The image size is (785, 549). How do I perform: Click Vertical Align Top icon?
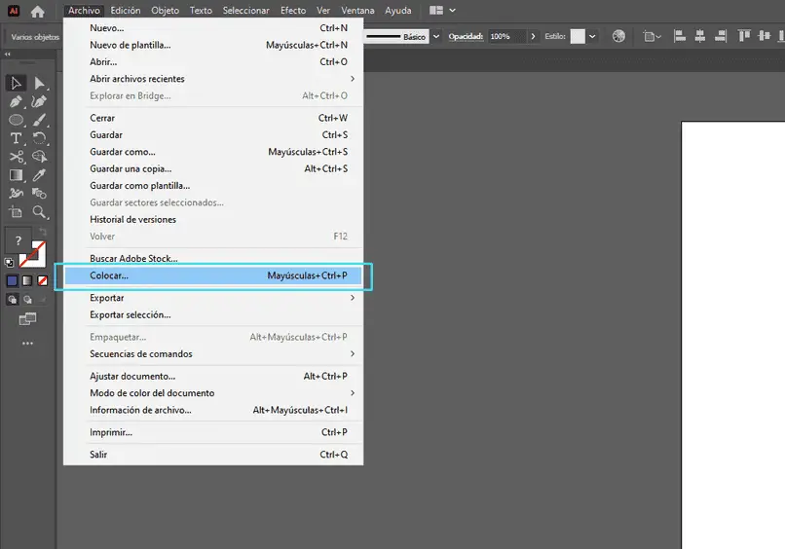coord(744,36)
